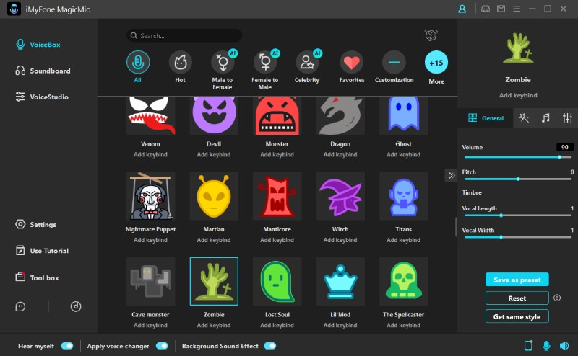Viewport: 578px width, 356px height.
Task: Select the Martian voice
Action: tap(214, 195)
